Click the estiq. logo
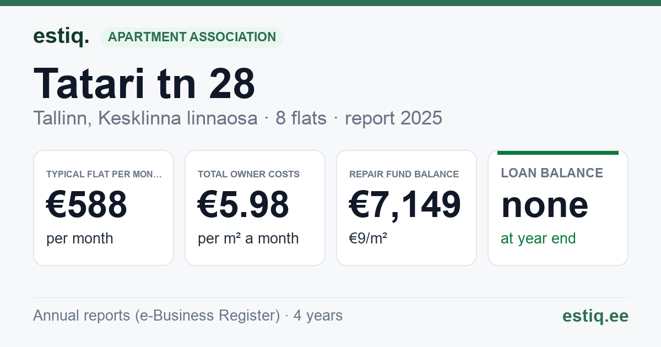 [61, 36]
